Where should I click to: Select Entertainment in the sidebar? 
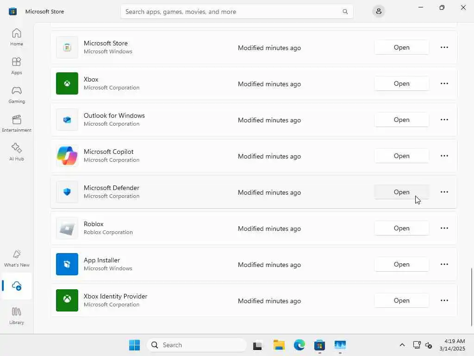[x=17, y=123]
